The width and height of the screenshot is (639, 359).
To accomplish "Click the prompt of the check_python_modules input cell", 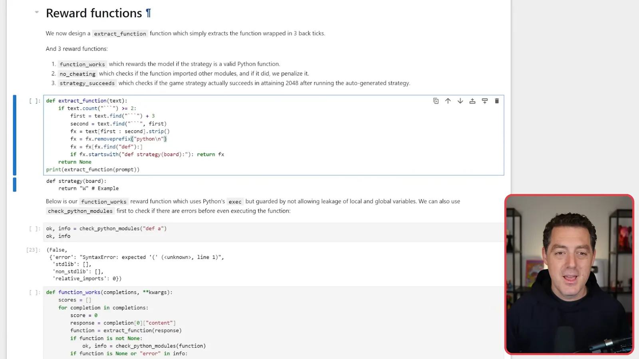I will 34,229.
